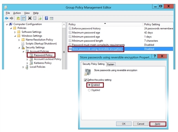Screen dimensions: 178x132
Task: Uncheck Define this policy setting checkbox
Action: [x=85, y=80]
